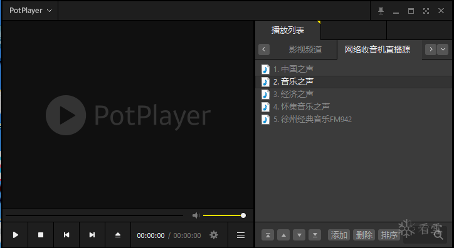This screenshot has width=454, height=248.
Task: Move selected playlist item down
Action: [x=299, y=235]
